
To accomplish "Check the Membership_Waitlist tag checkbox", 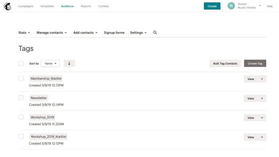I will [x=21, y=78].
